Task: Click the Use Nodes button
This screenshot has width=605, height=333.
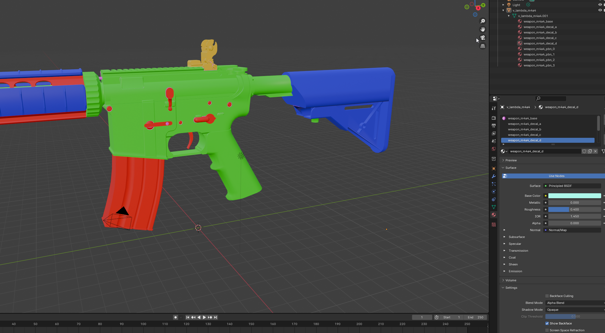Action: 556,176
